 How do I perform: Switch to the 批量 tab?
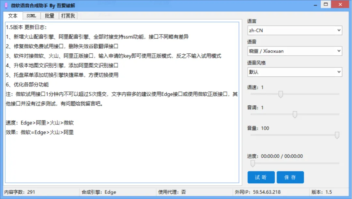coord(50,16)
